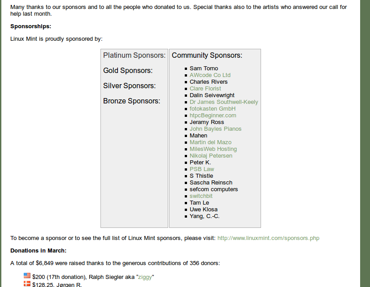The width and height of the screenshot is (370, 287).
Task: Open the Nikolaj Petersen link
Action: 211,156
